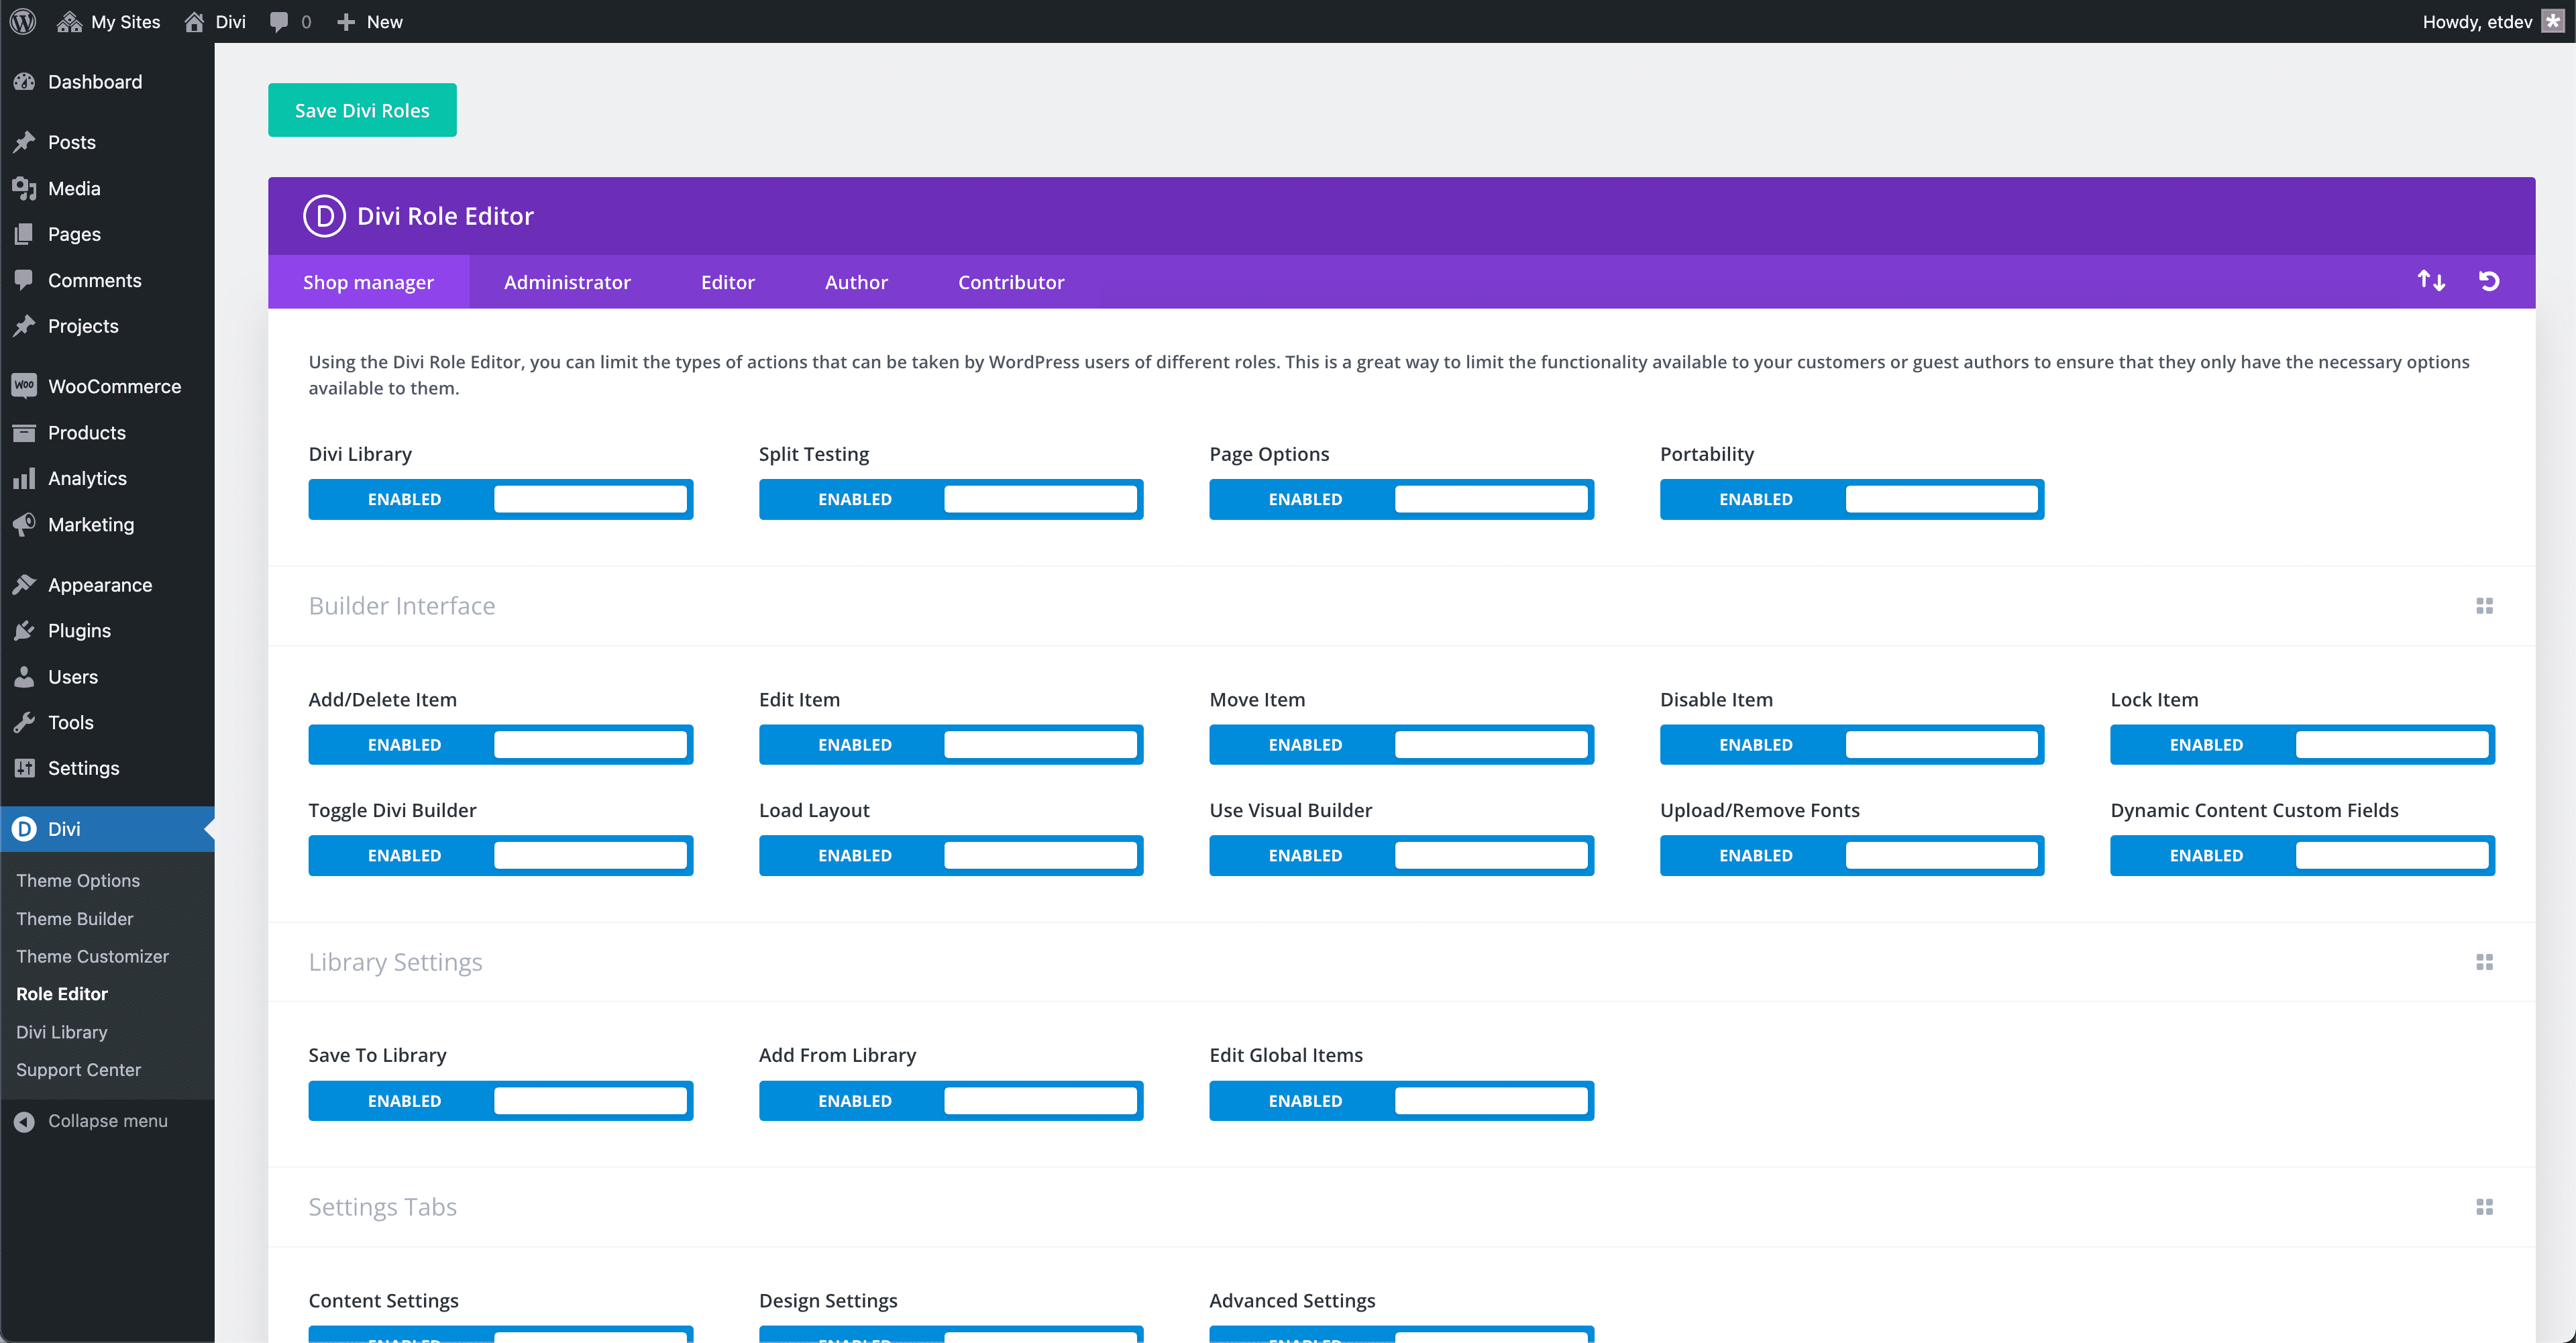Select the Contributor role tab
This screenshot has height=1343, width=2576.
tap(1010, 281)
